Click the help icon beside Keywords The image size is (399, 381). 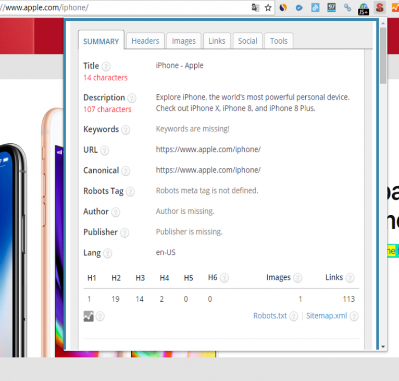coord(126,130)
